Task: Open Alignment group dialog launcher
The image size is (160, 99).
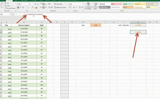Action: pyautogui.click(x=67, y=11)
